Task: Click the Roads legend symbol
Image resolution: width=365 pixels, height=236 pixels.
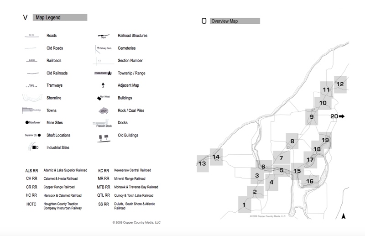Action: click(31, 36)
